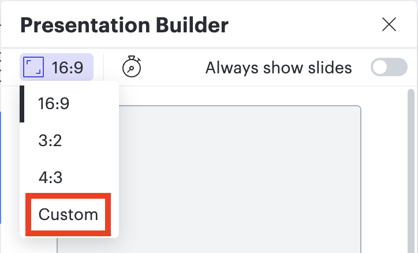418x253 pixels.
Task: Choose the Custom aspect ratio option
Action: coord(68,215)
